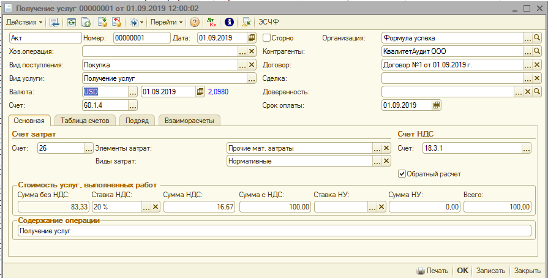Open the Взаиморасчеты tab
The height and width of the screenshot is (278, 548).
tap(189, 121)
